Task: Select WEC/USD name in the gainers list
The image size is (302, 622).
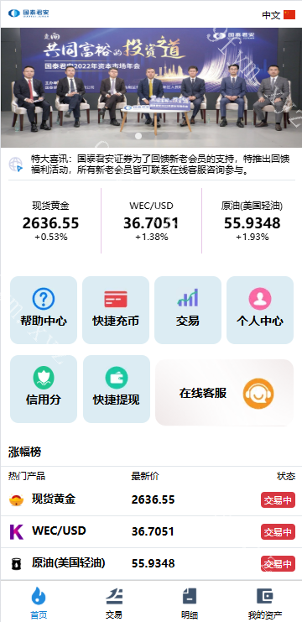Action: [x=59, y=531]
